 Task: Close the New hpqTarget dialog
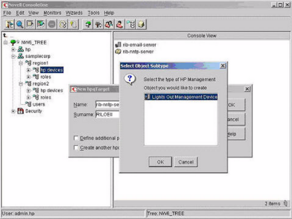click(x=247, y=89)
